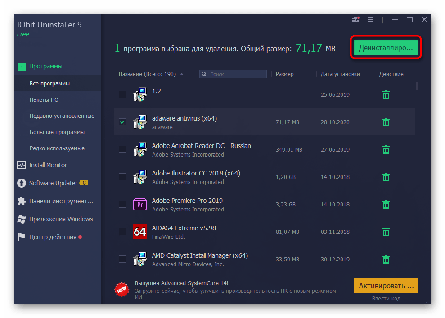Focus the Поиск search field
Viewport: 445px width, 318px height.
click(x=233, y=74)
